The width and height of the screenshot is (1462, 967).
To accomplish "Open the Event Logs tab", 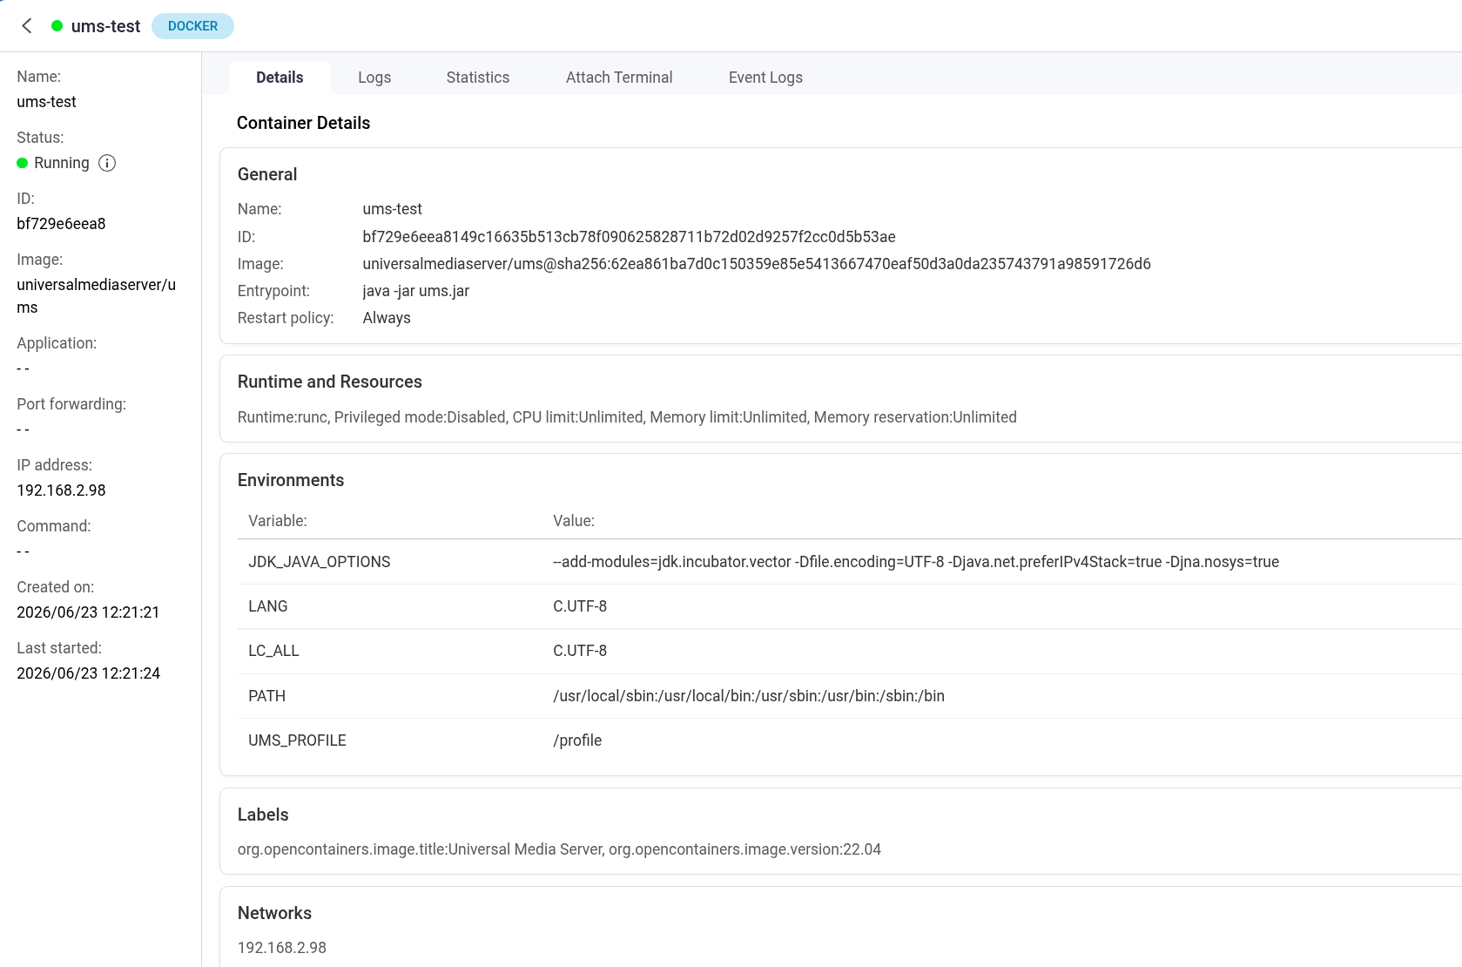I will point(765,78).
